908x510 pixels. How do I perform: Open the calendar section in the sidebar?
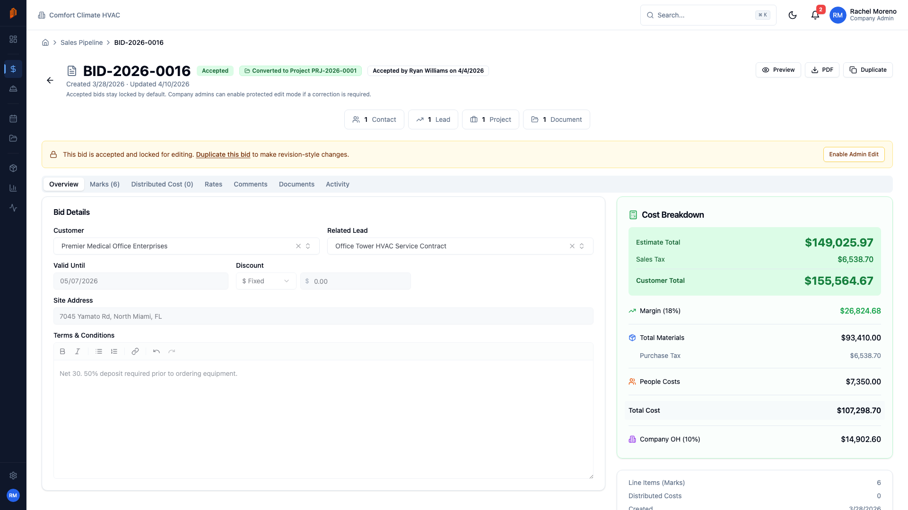tap(13, 119)
